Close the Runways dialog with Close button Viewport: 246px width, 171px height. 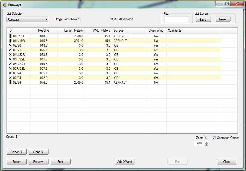(227, 162)
